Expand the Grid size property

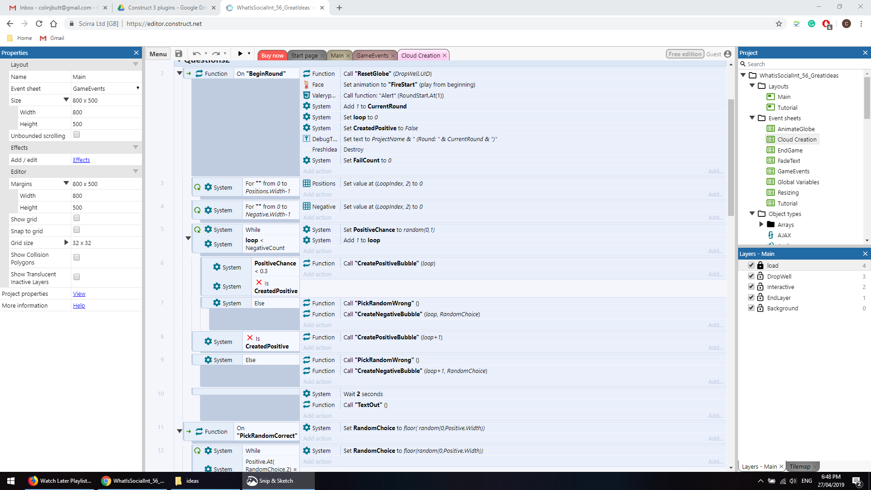66,242
